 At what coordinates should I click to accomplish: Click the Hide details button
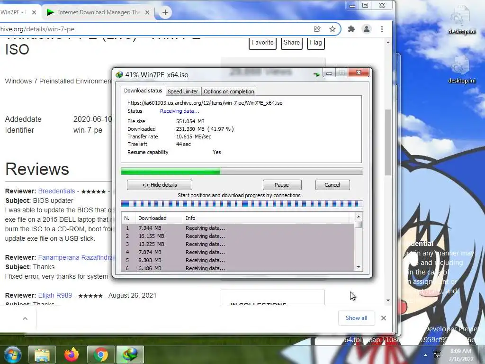(x=160, y=185)
